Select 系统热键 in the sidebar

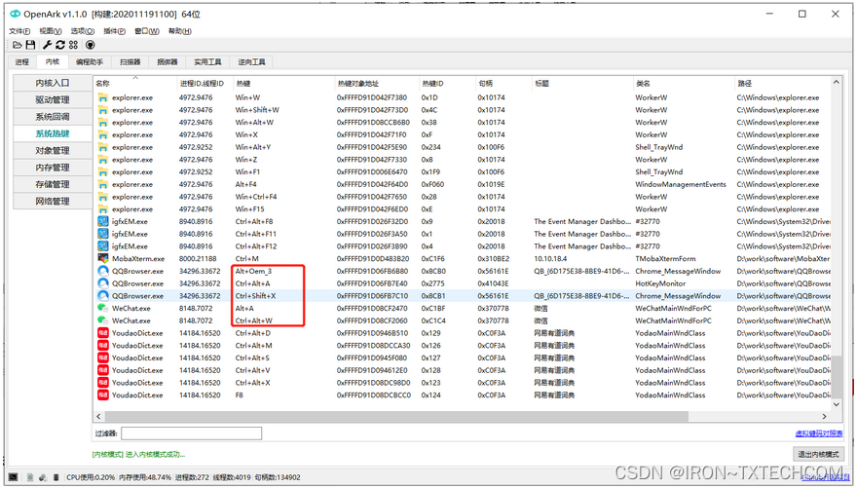click(53, 133)
